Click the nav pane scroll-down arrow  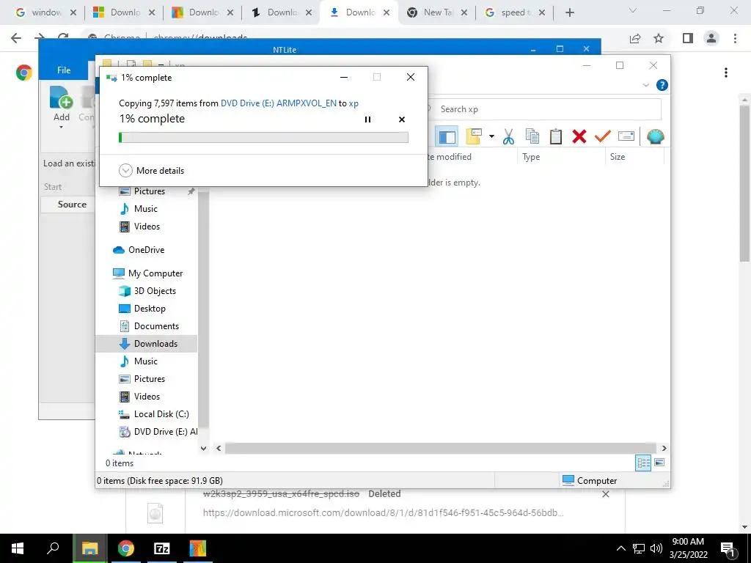[x=204, y=448]
